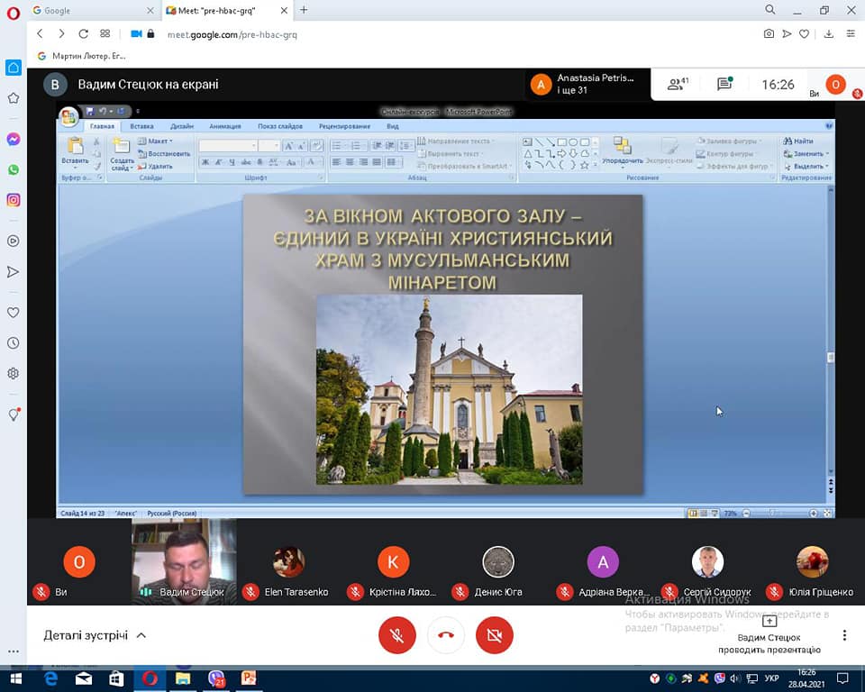
Task: Open the snapshot camera icon in address bar
Action: [x=768, y=34]
